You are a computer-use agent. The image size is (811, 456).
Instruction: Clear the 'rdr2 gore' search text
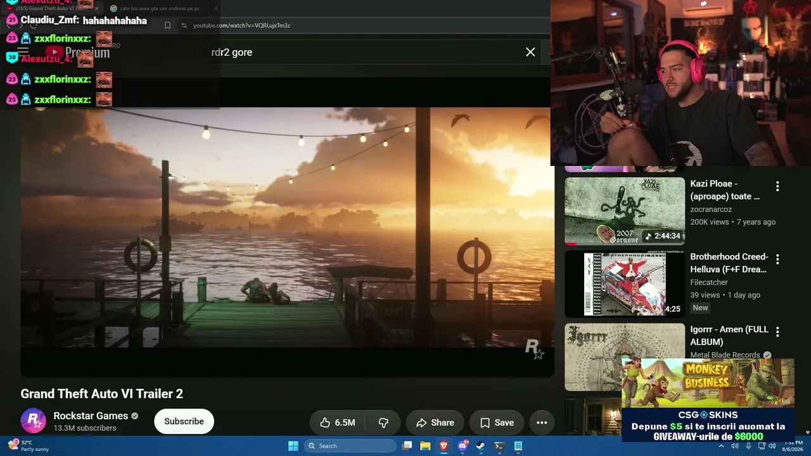click(x=530, y=52)
